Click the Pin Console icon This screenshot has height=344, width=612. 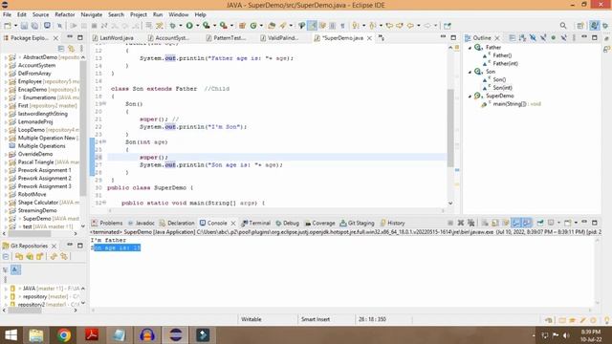(540, 223)
